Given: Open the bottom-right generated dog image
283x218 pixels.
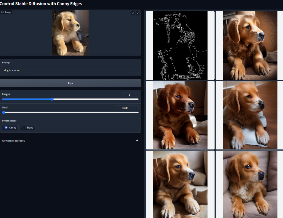Looking at the screenshot, I should point(250,184).
